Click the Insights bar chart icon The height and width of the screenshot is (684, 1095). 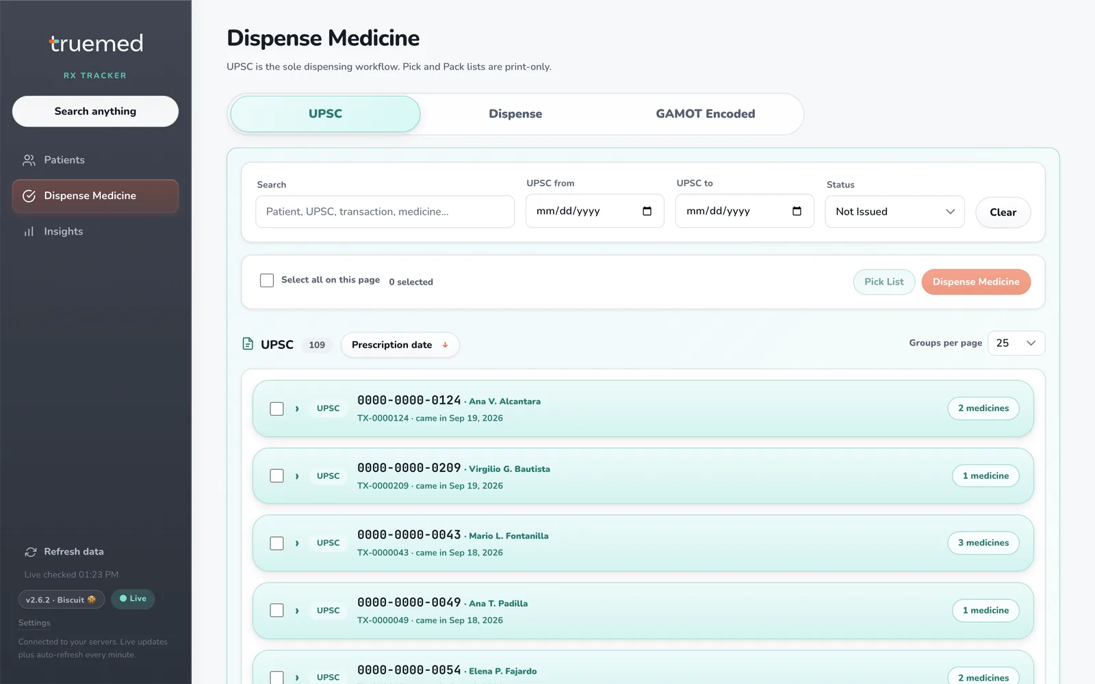point(29,232)
